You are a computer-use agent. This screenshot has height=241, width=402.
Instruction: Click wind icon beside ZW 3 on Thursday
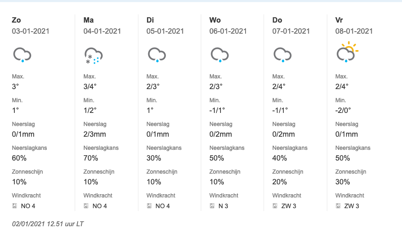275,206
